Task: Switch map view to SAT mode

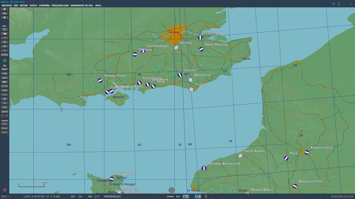Action: (178, 196)
